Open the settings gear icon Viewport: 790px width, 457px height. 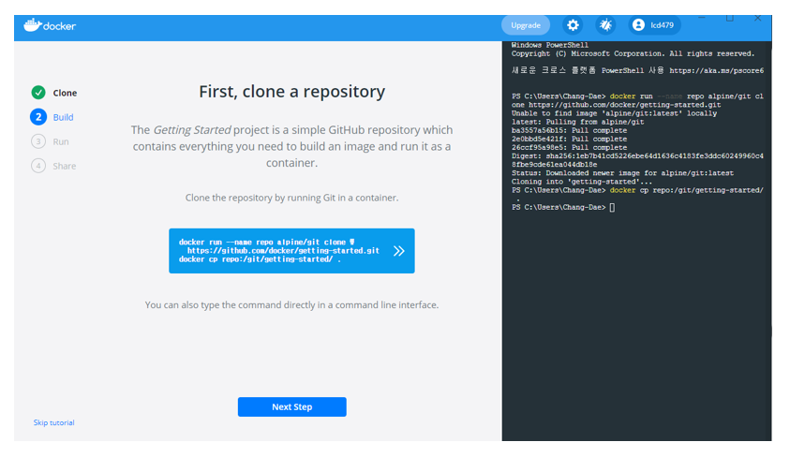point(573,25)
